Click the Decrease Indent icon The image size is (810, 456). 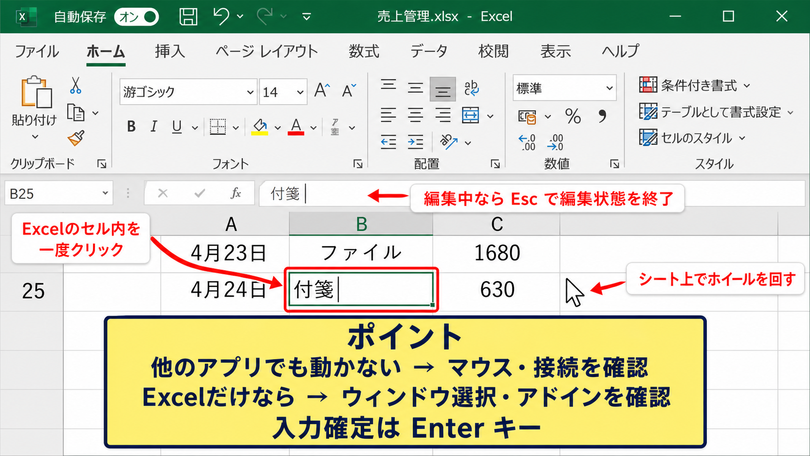[x=388, y=142]
